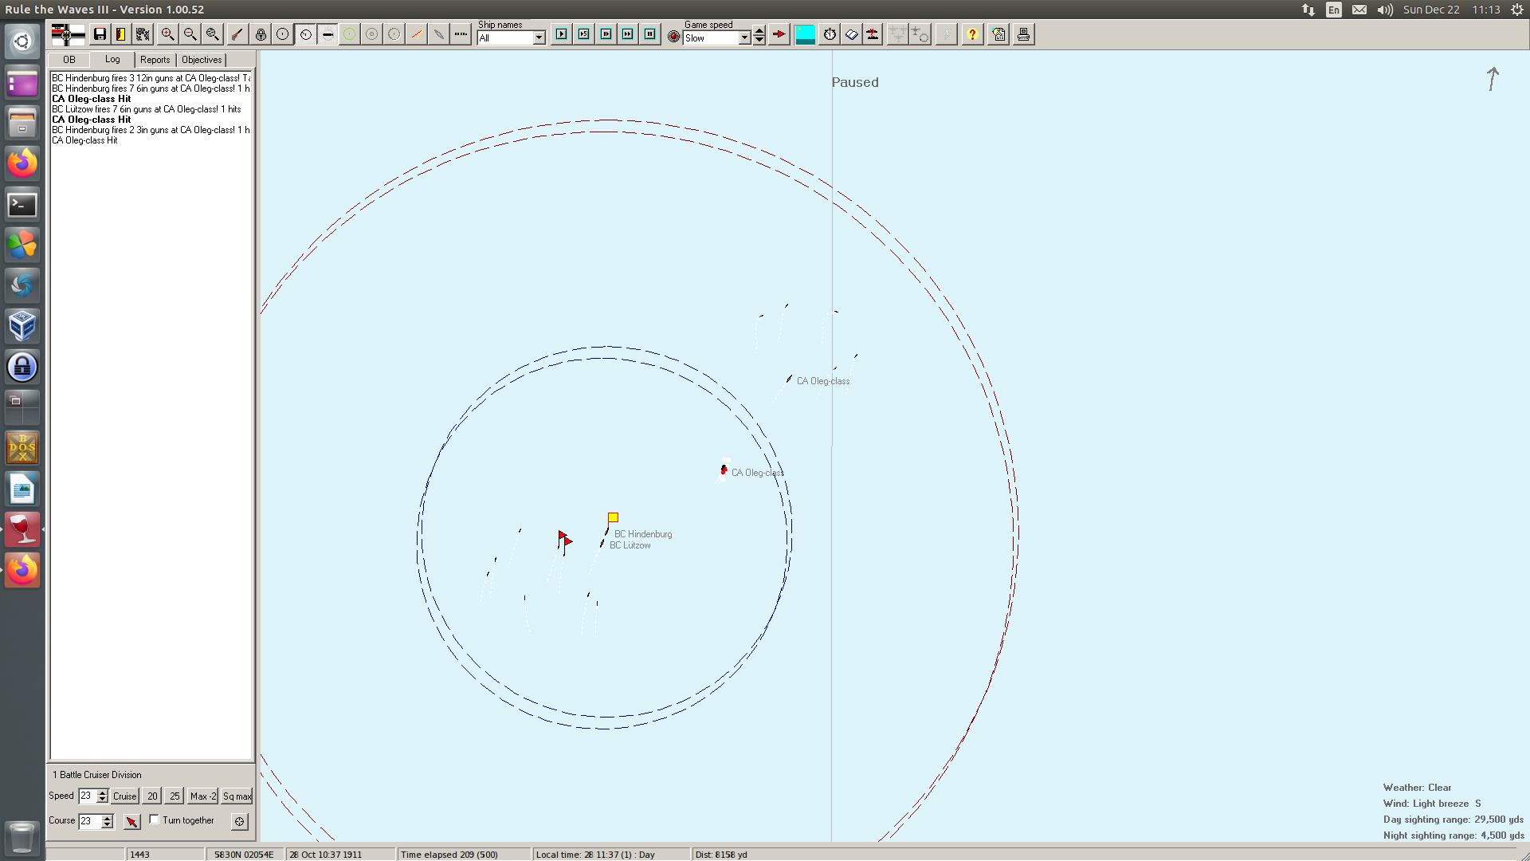
Task: Increase course value with up arrow
Action: pyautogui.click(x=108, y=818)
